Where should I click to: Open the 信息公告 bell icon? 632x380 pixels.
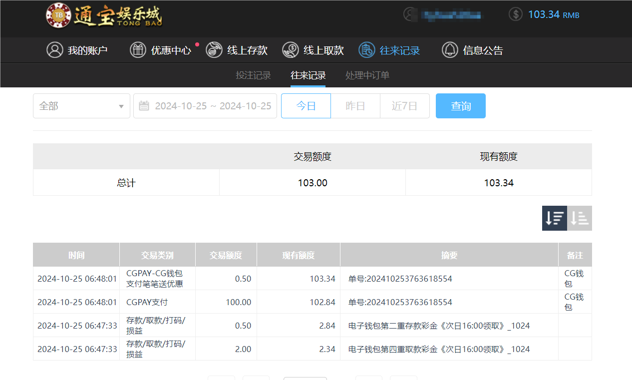point(449,50)
